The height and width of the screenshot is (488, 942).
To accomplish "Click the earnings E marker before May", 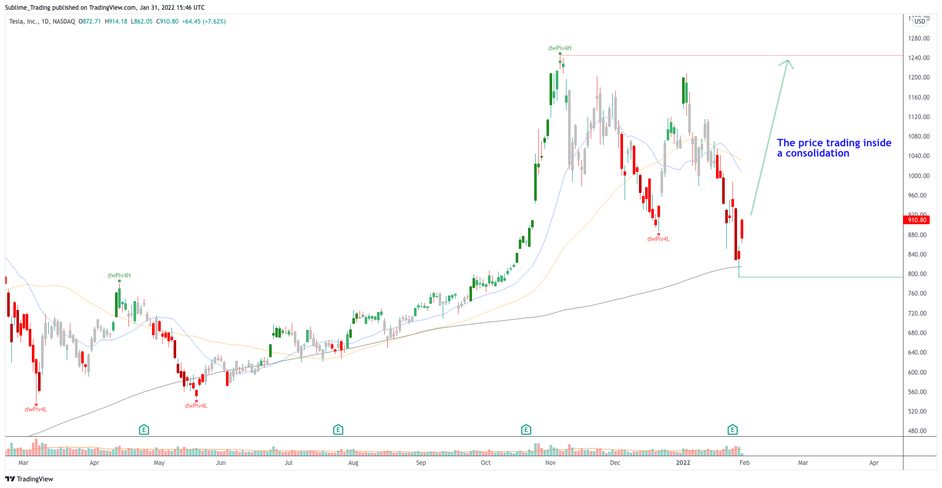I will pyautogui.click(x=144, y=430).
